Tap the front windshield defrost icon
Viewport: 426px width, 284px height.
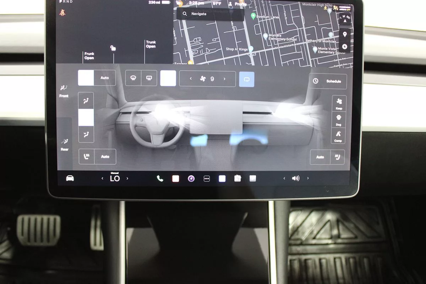[133, 78]
